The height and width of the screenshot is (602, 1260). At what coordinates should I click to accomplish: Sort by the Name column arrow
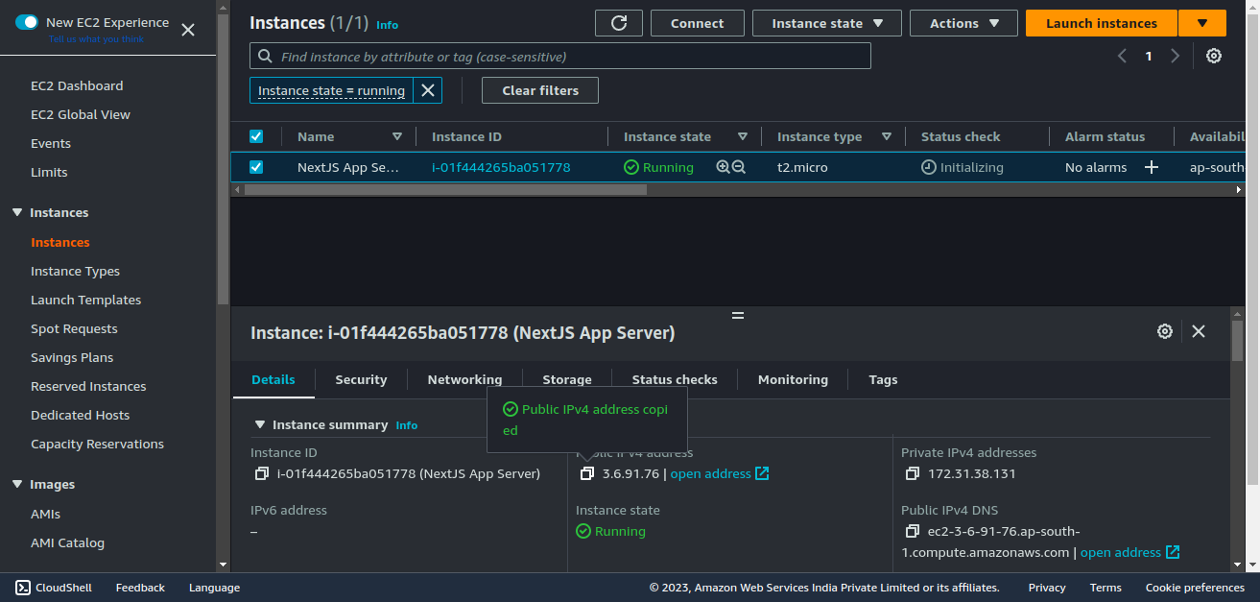coord(397,136)
